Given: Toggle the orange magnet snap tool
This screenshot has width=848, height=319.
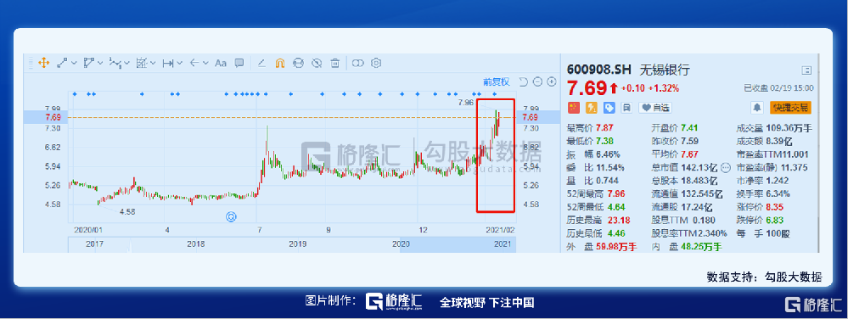Looking at the screenshot, I should click(279, 64).
